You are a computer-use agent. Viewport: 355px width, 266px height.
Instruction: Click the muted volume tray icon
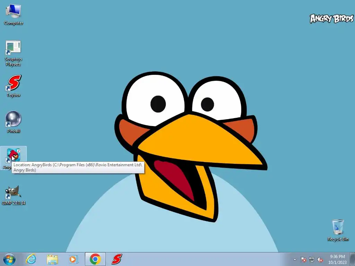(x=320, y=259)
